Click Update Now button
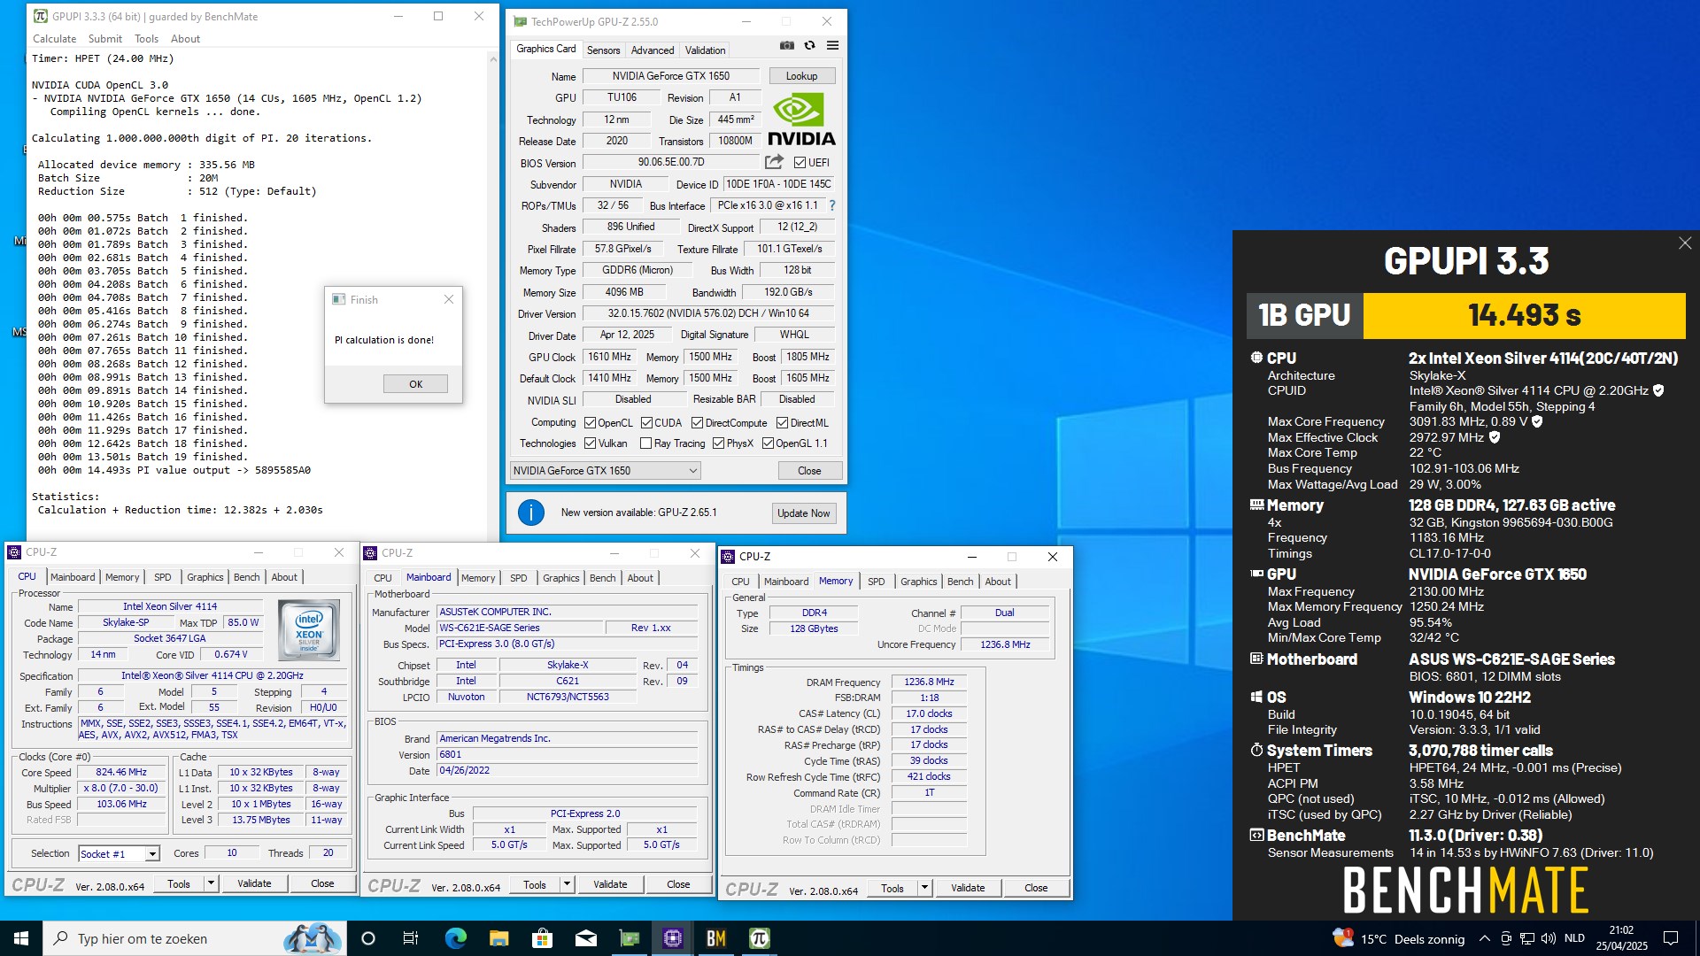Viewport: 1700px width, 956px height. click(x=803, y=513)
